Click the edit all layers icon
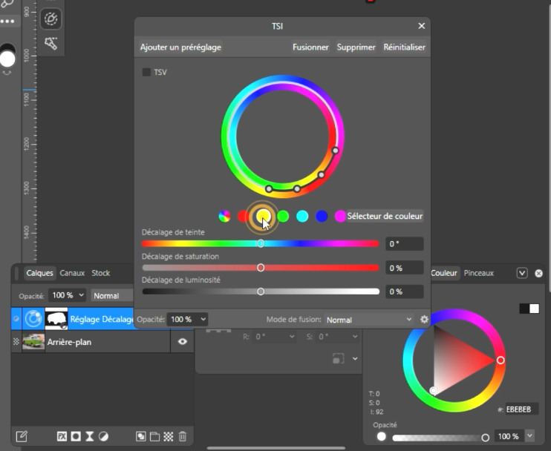The image size is (551, 451). tap(22, 436)
